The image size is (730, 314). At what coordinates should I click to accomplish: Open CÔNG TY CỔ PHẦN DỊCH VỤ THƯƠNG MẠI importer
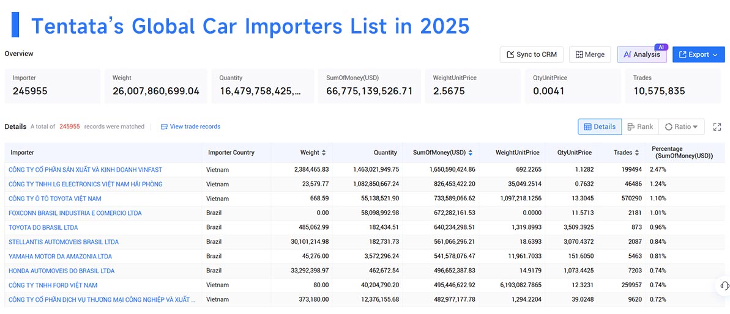tap(102, 299)
